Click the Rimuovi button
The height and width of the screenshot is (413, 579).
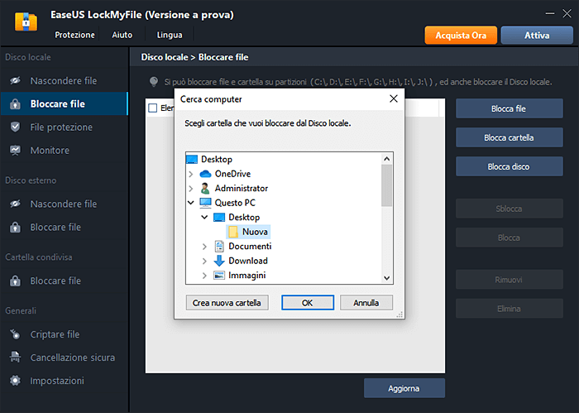pyautogui.click(x=510, y=280)
